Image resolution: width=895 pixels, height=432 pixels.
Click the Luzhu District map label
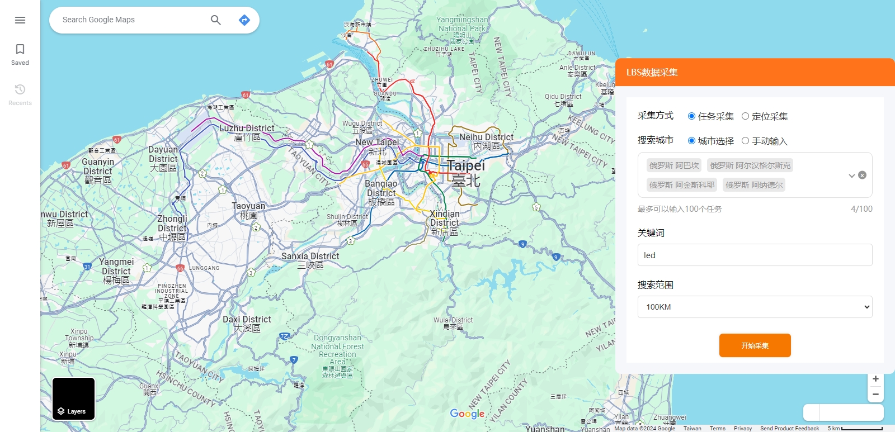(247, 132)
